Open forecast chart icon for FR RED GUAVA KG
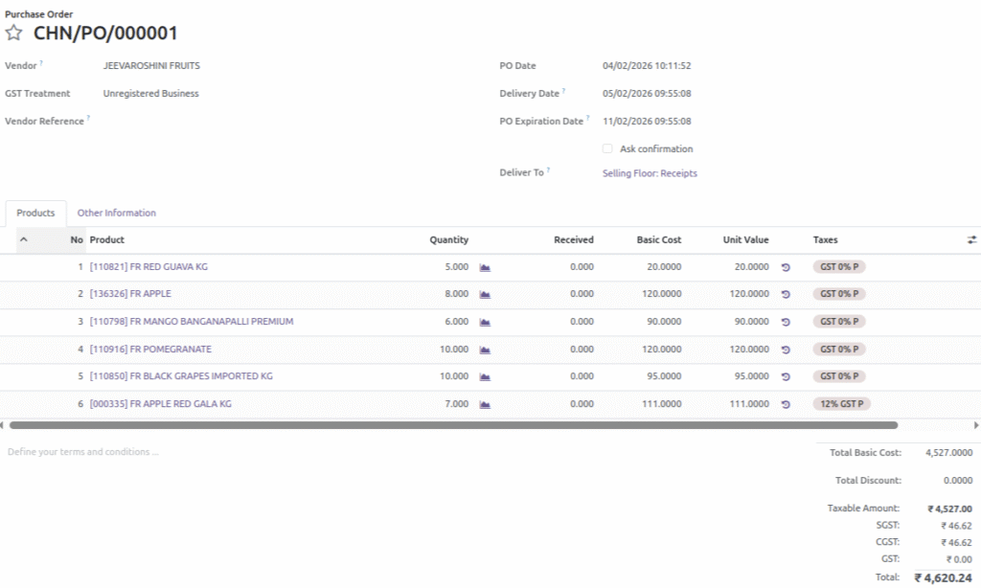 485,267
